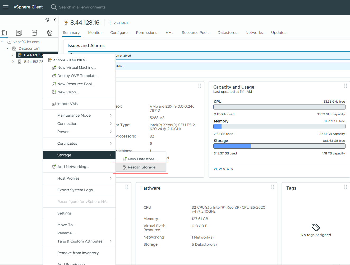Image resolution: width=350 pixels, height=265 pixels.
Task: Open the Tags & Custom Attributes submenu
Action: 79,241
